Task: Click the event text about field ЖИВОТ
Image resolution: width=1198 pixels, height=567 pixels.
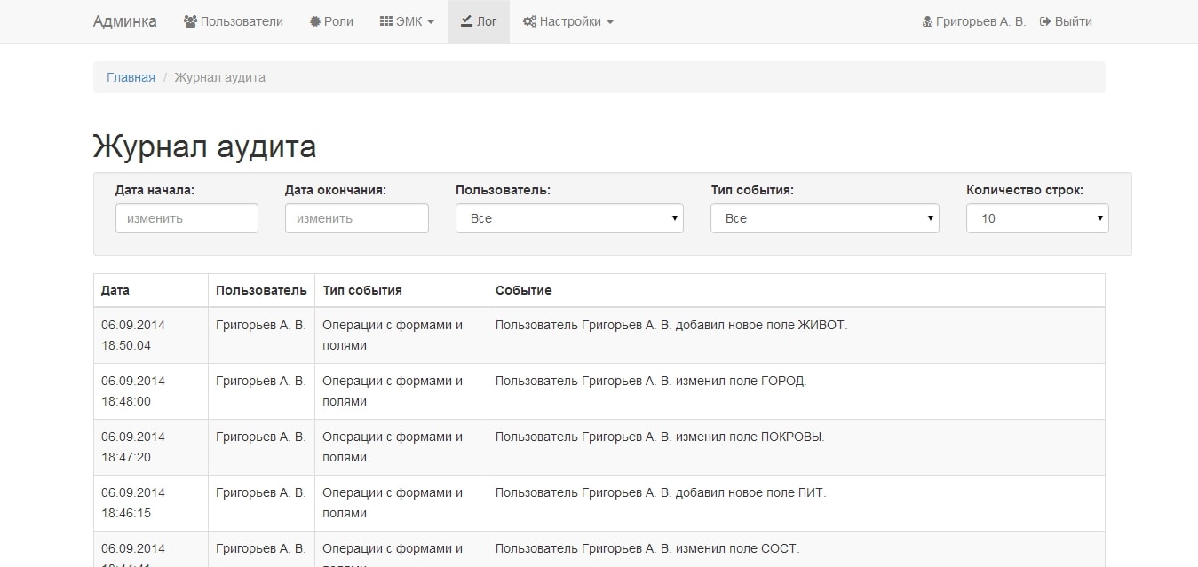Action: tap(671, 325)
